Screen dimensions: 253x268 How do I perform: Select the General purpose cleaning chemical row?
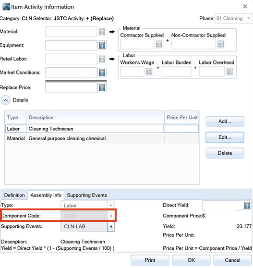click(x=102, y=138)
